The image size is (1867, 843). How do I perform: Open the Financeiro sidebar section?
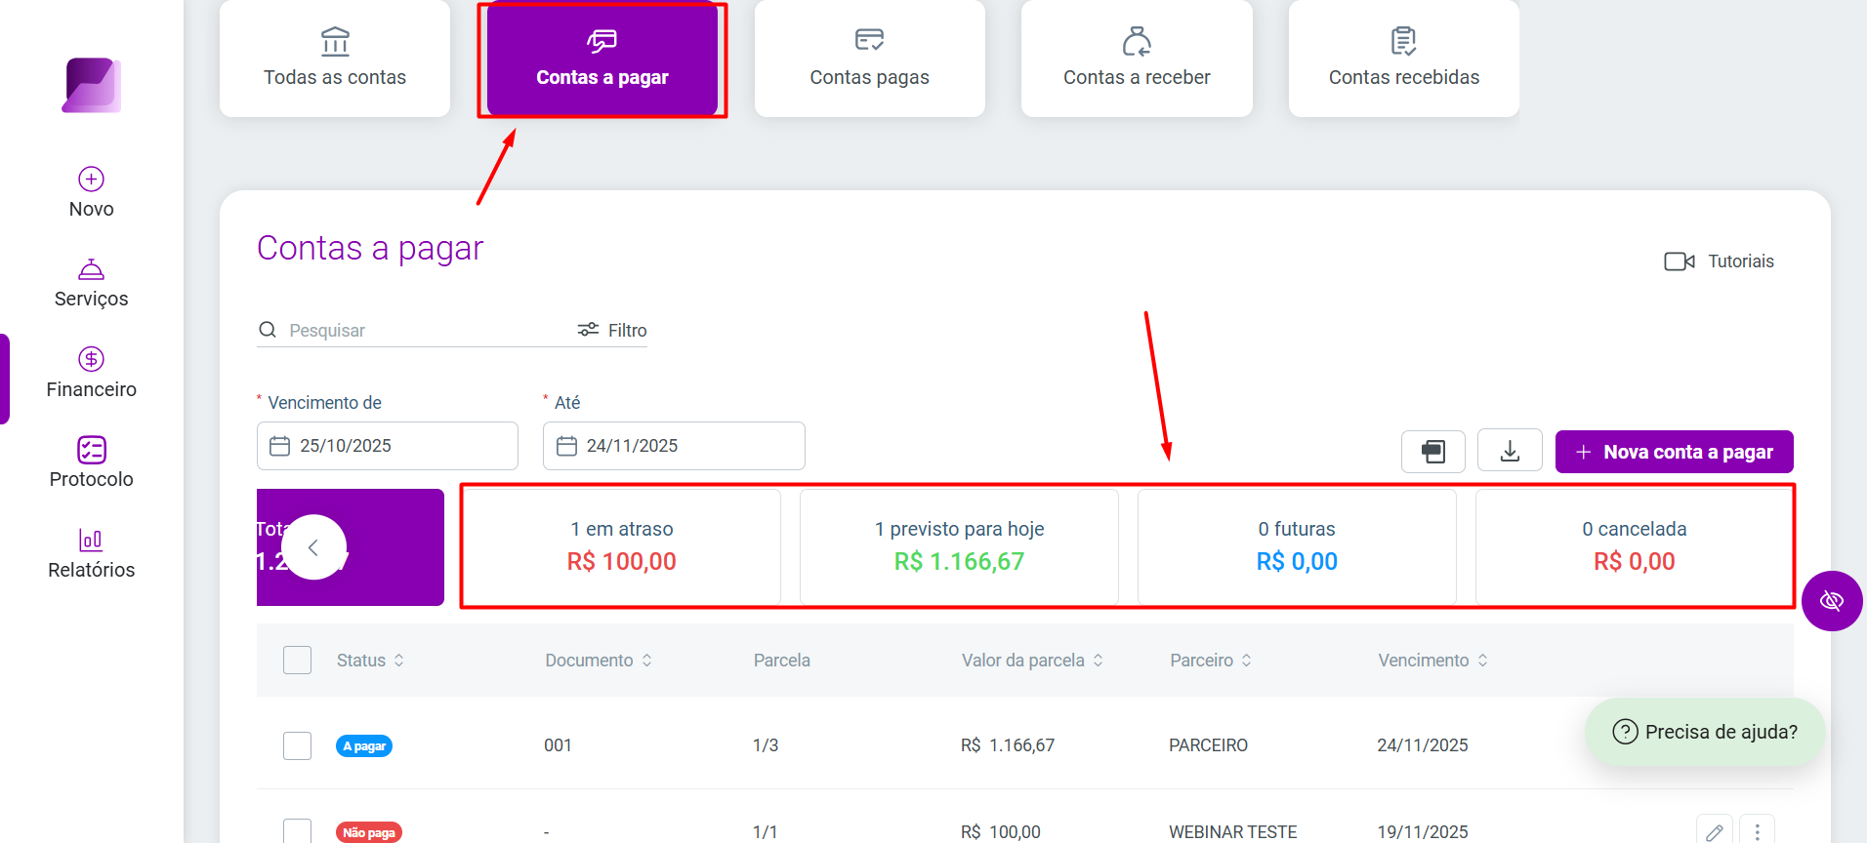92,373
